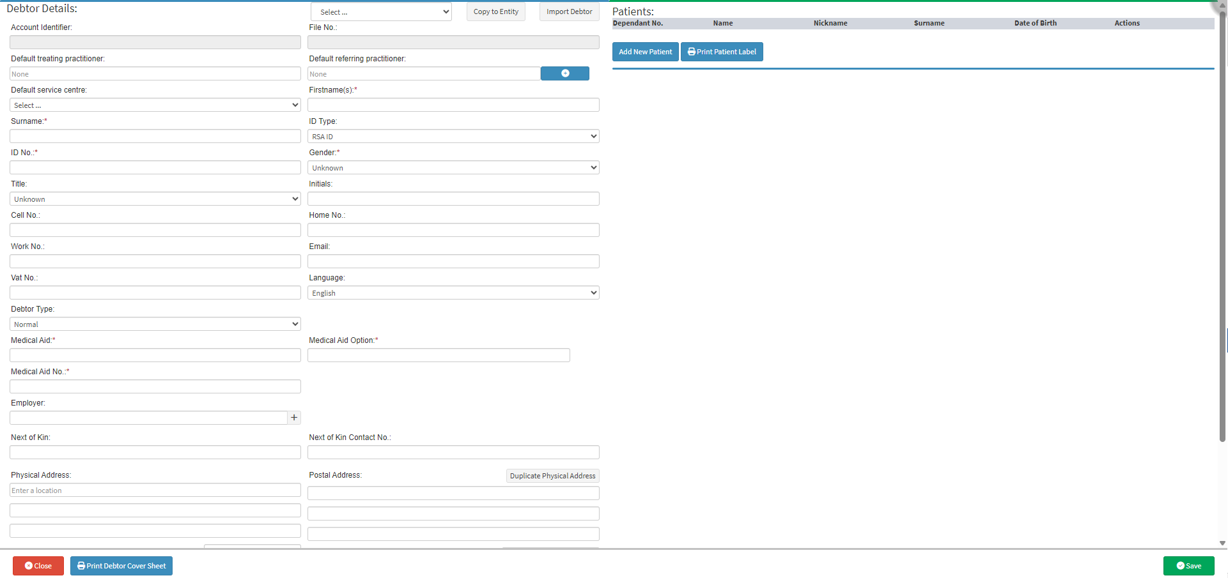This screenshot has height=578, width=1228.
Task: Focus Next of Kin Contact No. field
Action: click(453, 452)
